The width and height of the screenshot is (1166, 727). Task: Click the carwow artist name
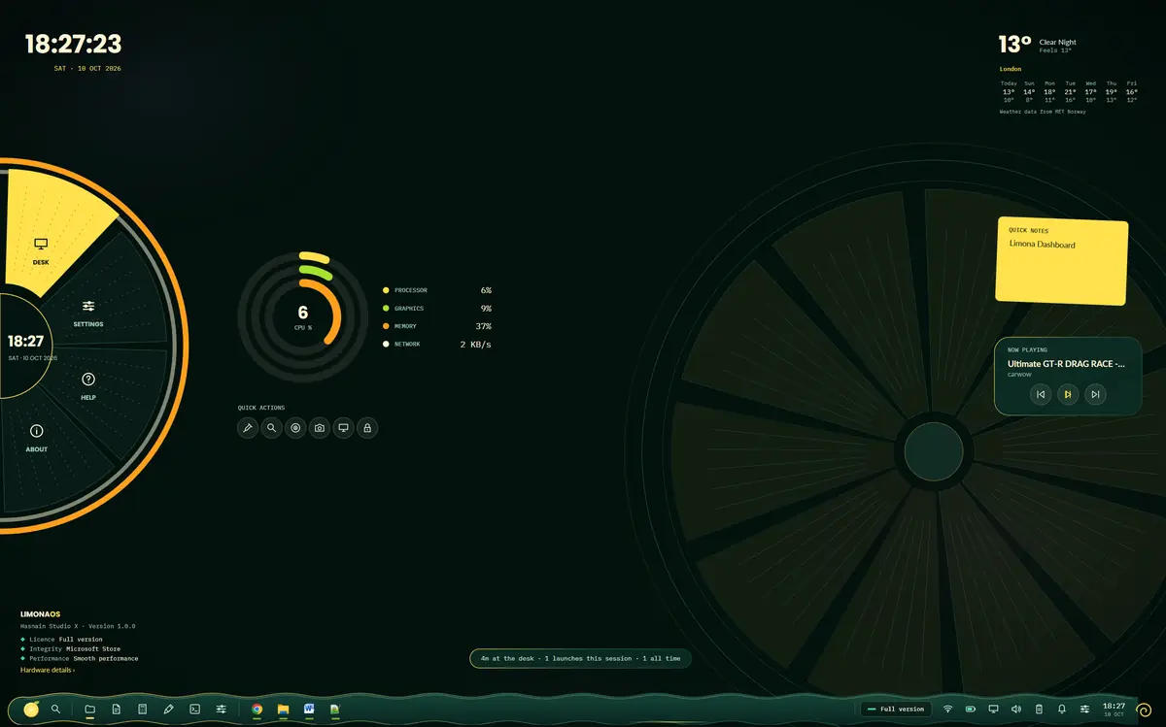pyautogui.click(x=1019, y=374)
